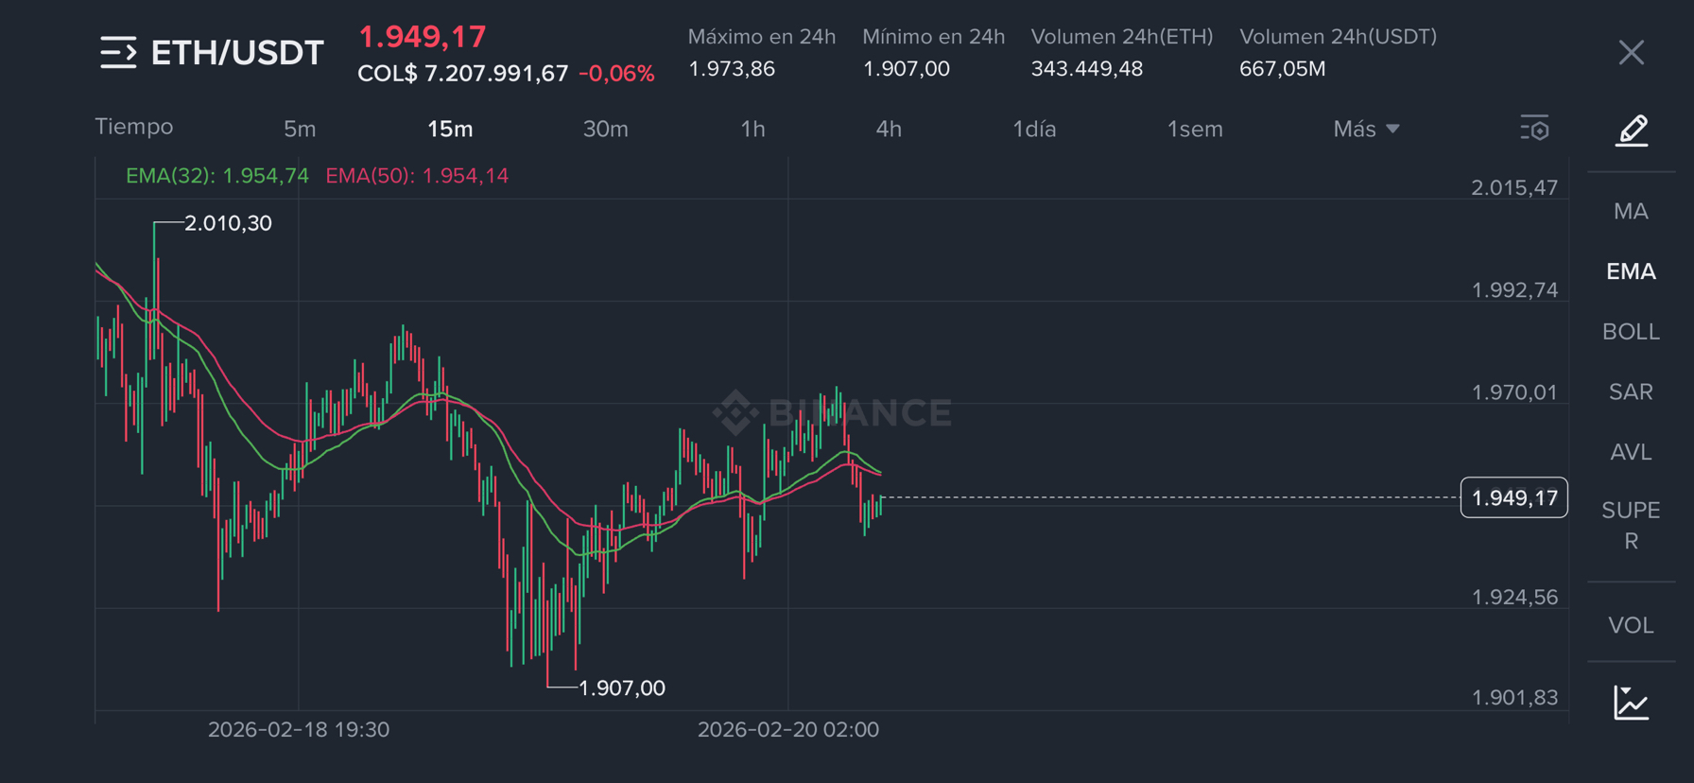The width and height of the screenshot is (1694, 783).
Task: Activate the AVL indicator
Action: [x=1631, y=452]
